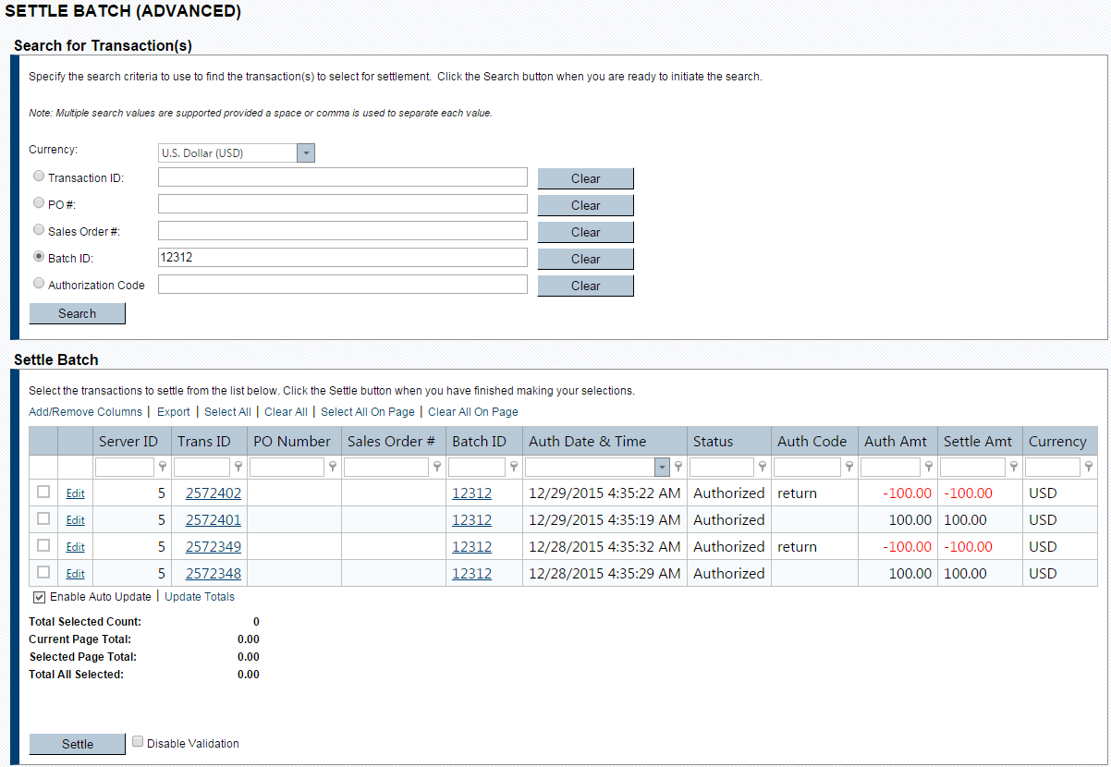
Task: Select the Transaction ID radio button
Action: pos(39,177)
